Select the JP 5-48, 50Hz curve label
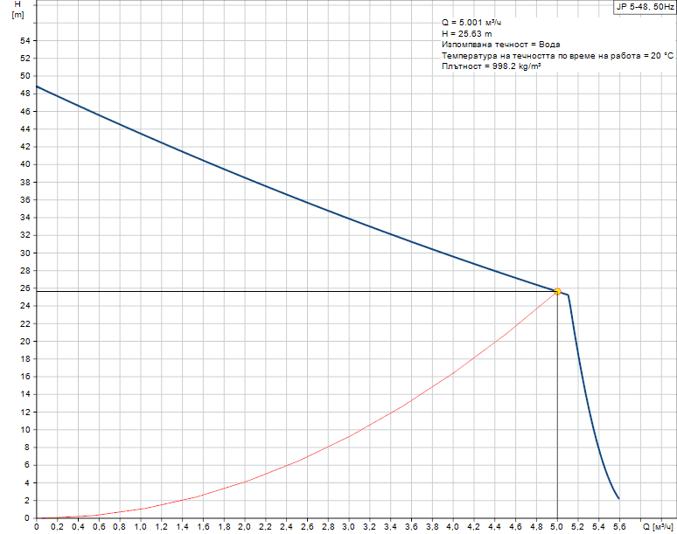The height and width of the screenshot is (534, 677). tap(645, 6)
